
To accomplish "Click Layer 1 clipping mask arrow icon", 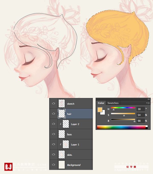I will pyautogui.click(x=61, y=144).
